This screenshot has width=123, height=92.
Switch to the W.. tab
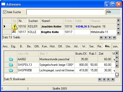coord(84,46)
